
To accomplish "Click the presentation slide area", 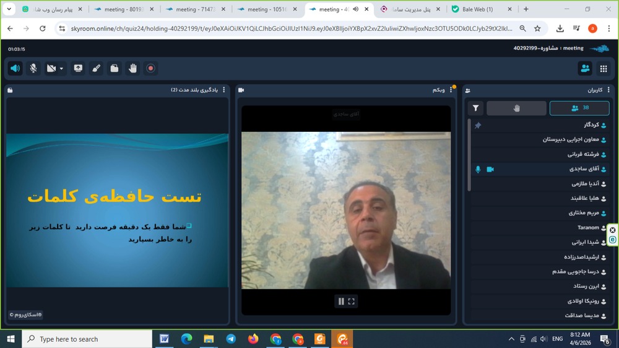I will [x=117, y=210].
